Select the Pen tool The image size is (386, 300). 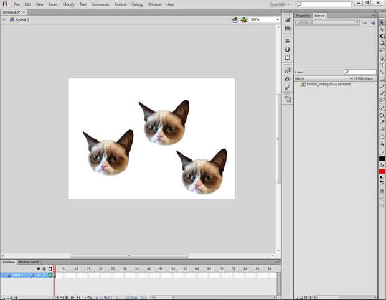point(382,58)
